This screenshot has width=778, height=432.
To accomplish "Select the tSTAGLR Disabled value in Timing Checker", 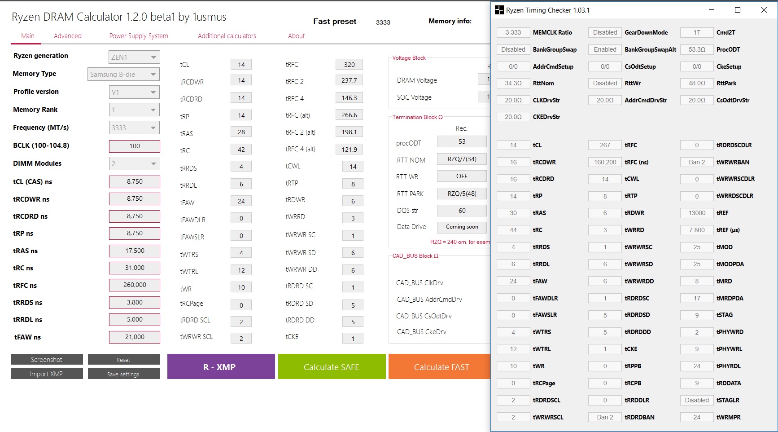I will coord(697,400).
